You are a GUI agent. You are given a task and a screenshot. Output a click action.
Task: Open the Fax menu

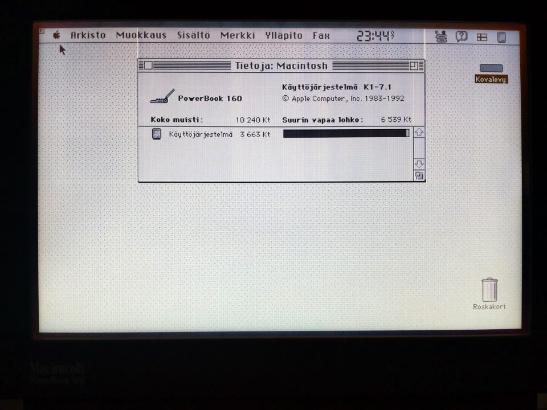[321, 35]
